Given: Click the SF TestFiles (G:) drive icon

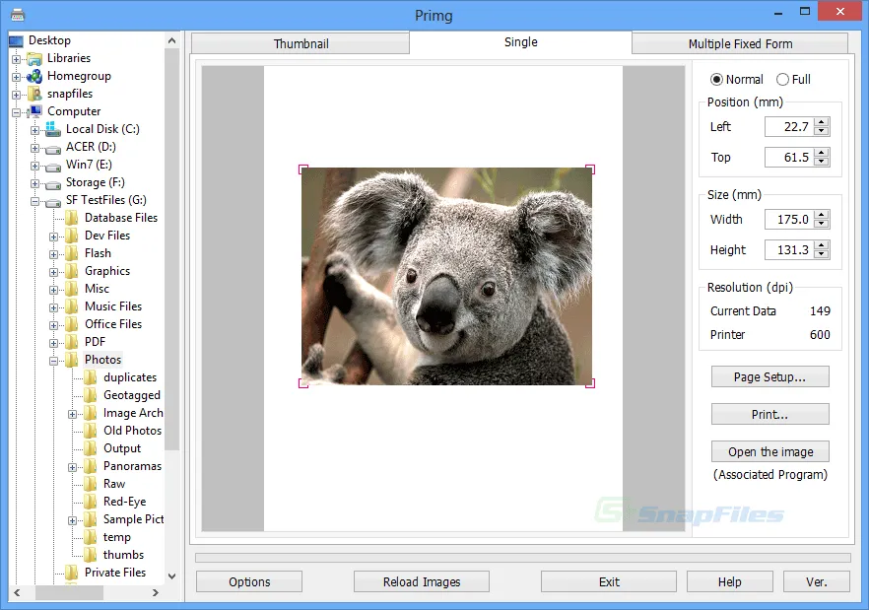Looking at the screenshot, I should (53, 202).
